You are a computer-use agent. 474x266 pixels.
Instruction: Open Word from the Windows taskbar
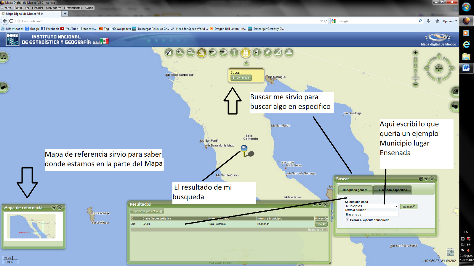[x=466, y=68]
